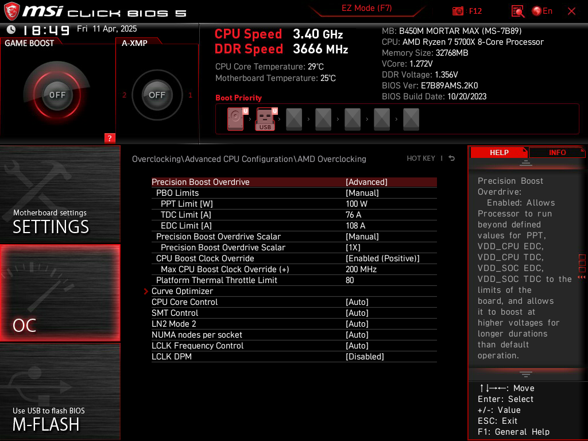Open the HOT KEY list
The height and width of the screenshot is (441, 588).
[x=421, y=158]
